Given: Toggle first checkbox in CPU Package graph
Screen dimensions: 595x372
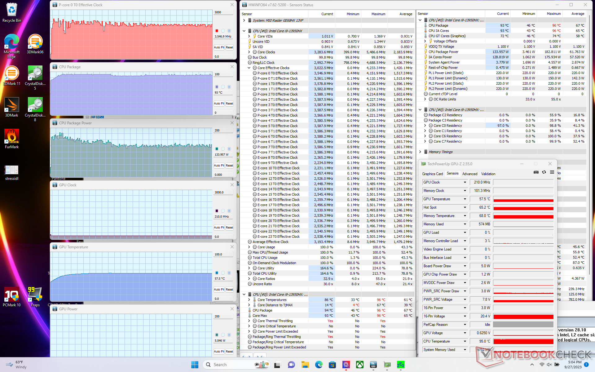Looking at the screenshot, I should [217, 87].
